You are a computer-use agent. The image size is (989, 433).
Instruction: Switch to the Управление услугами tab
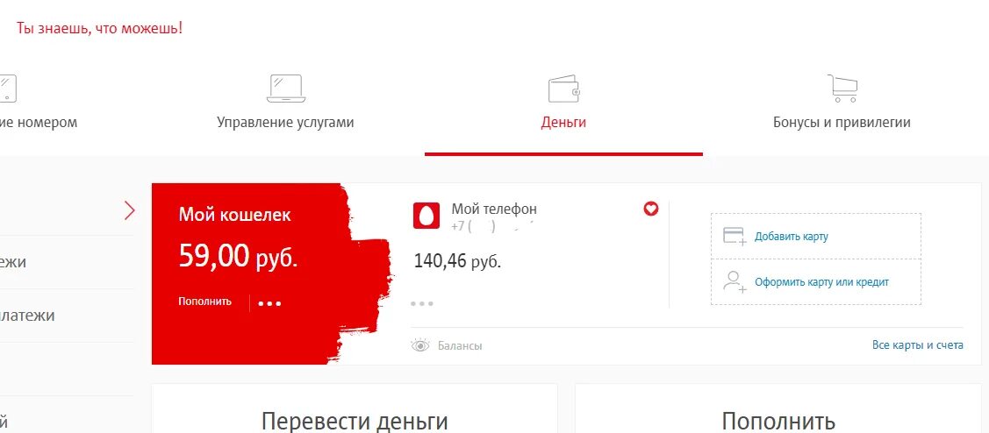pyautogui.click(x=285, y=122)
